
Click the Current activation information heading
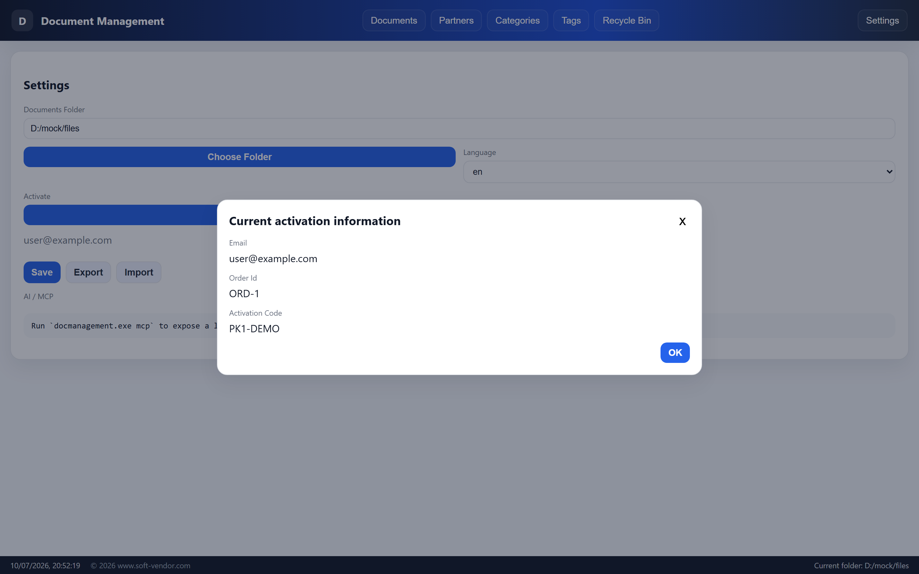tap(315, 221)
